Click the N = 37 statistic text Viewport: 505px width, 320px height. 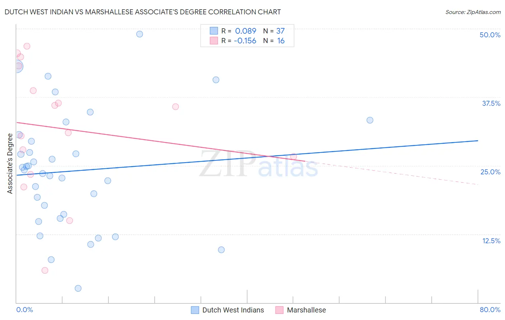point(274,31)
